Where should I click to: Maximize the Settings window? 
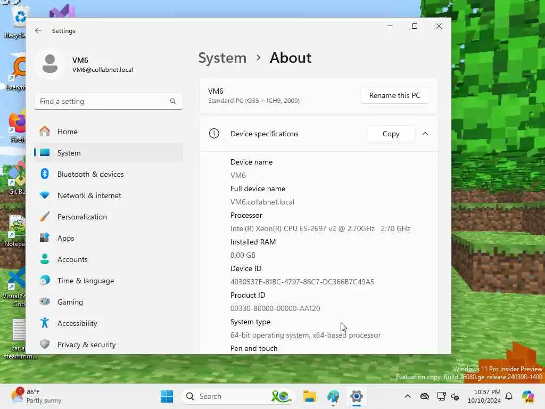414,26
